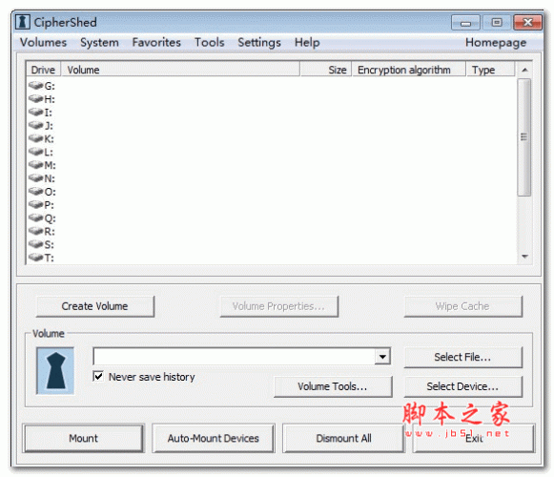Click the drive icon for S:
This screenshot has width=554, height=477.
pos(35,244)
